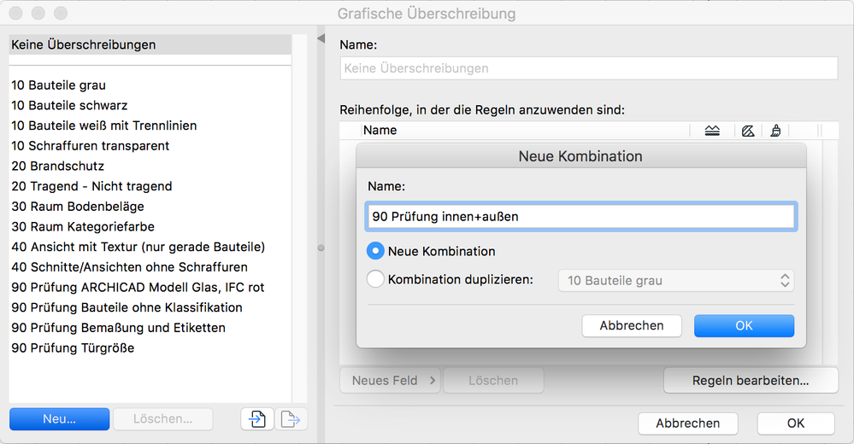
Task: Click the paintbrush surface column icon
Action: pos(774,131)
